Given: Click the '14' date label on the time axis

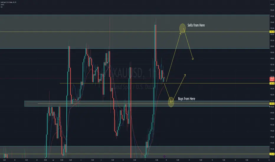Looking at the screenshot, I should click(258, 160).
